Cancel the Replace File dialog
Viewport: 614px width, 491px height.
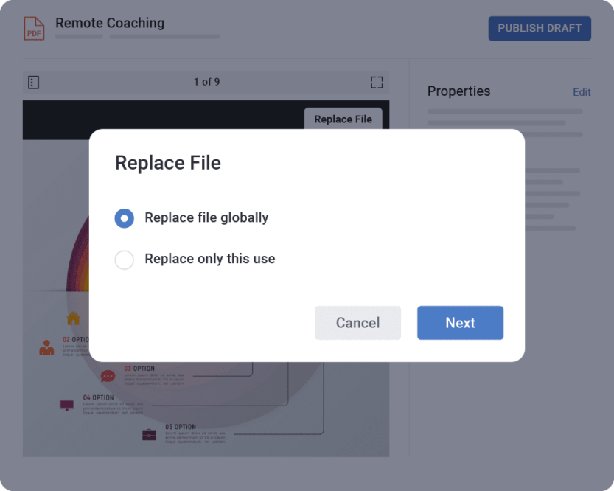357,323
